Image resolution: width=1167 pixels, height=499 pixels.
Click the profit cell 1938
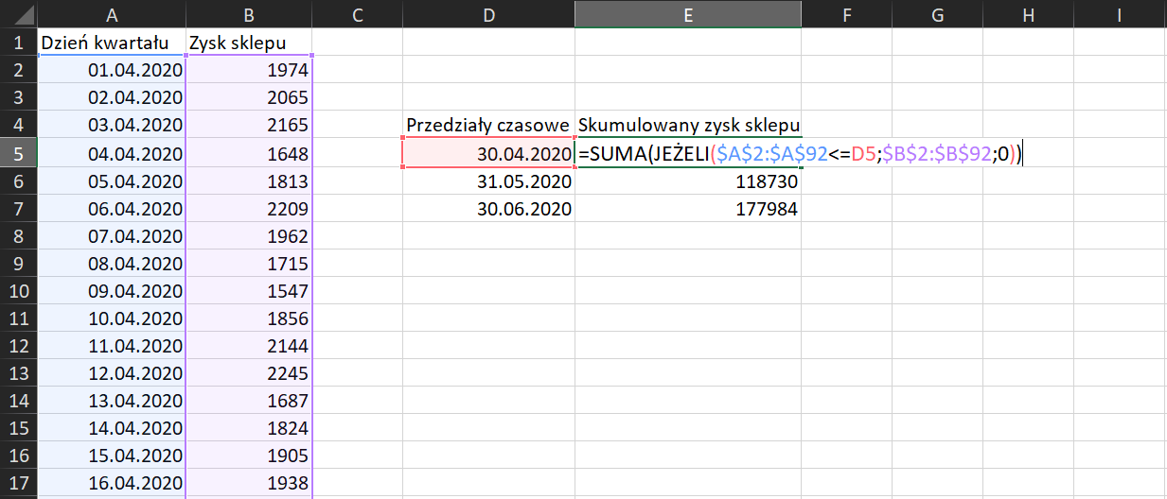click(x=249, y=484)
